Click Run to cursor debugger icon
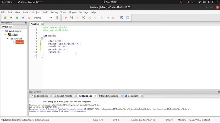Viewport: 220px width, 123px height. click(x=72, y=18)
